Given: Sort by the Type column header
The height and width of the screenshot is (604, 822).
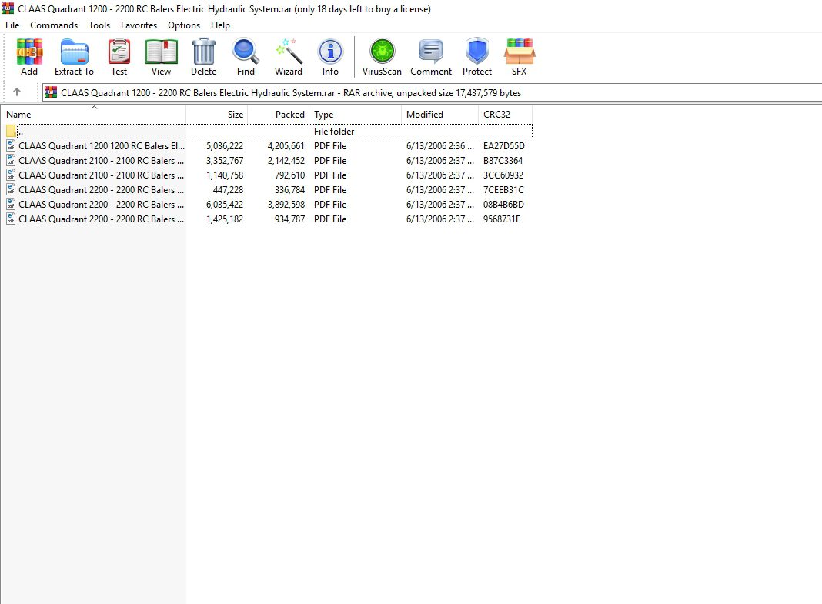Looking at the screenshot, I should tap(356, 114).
